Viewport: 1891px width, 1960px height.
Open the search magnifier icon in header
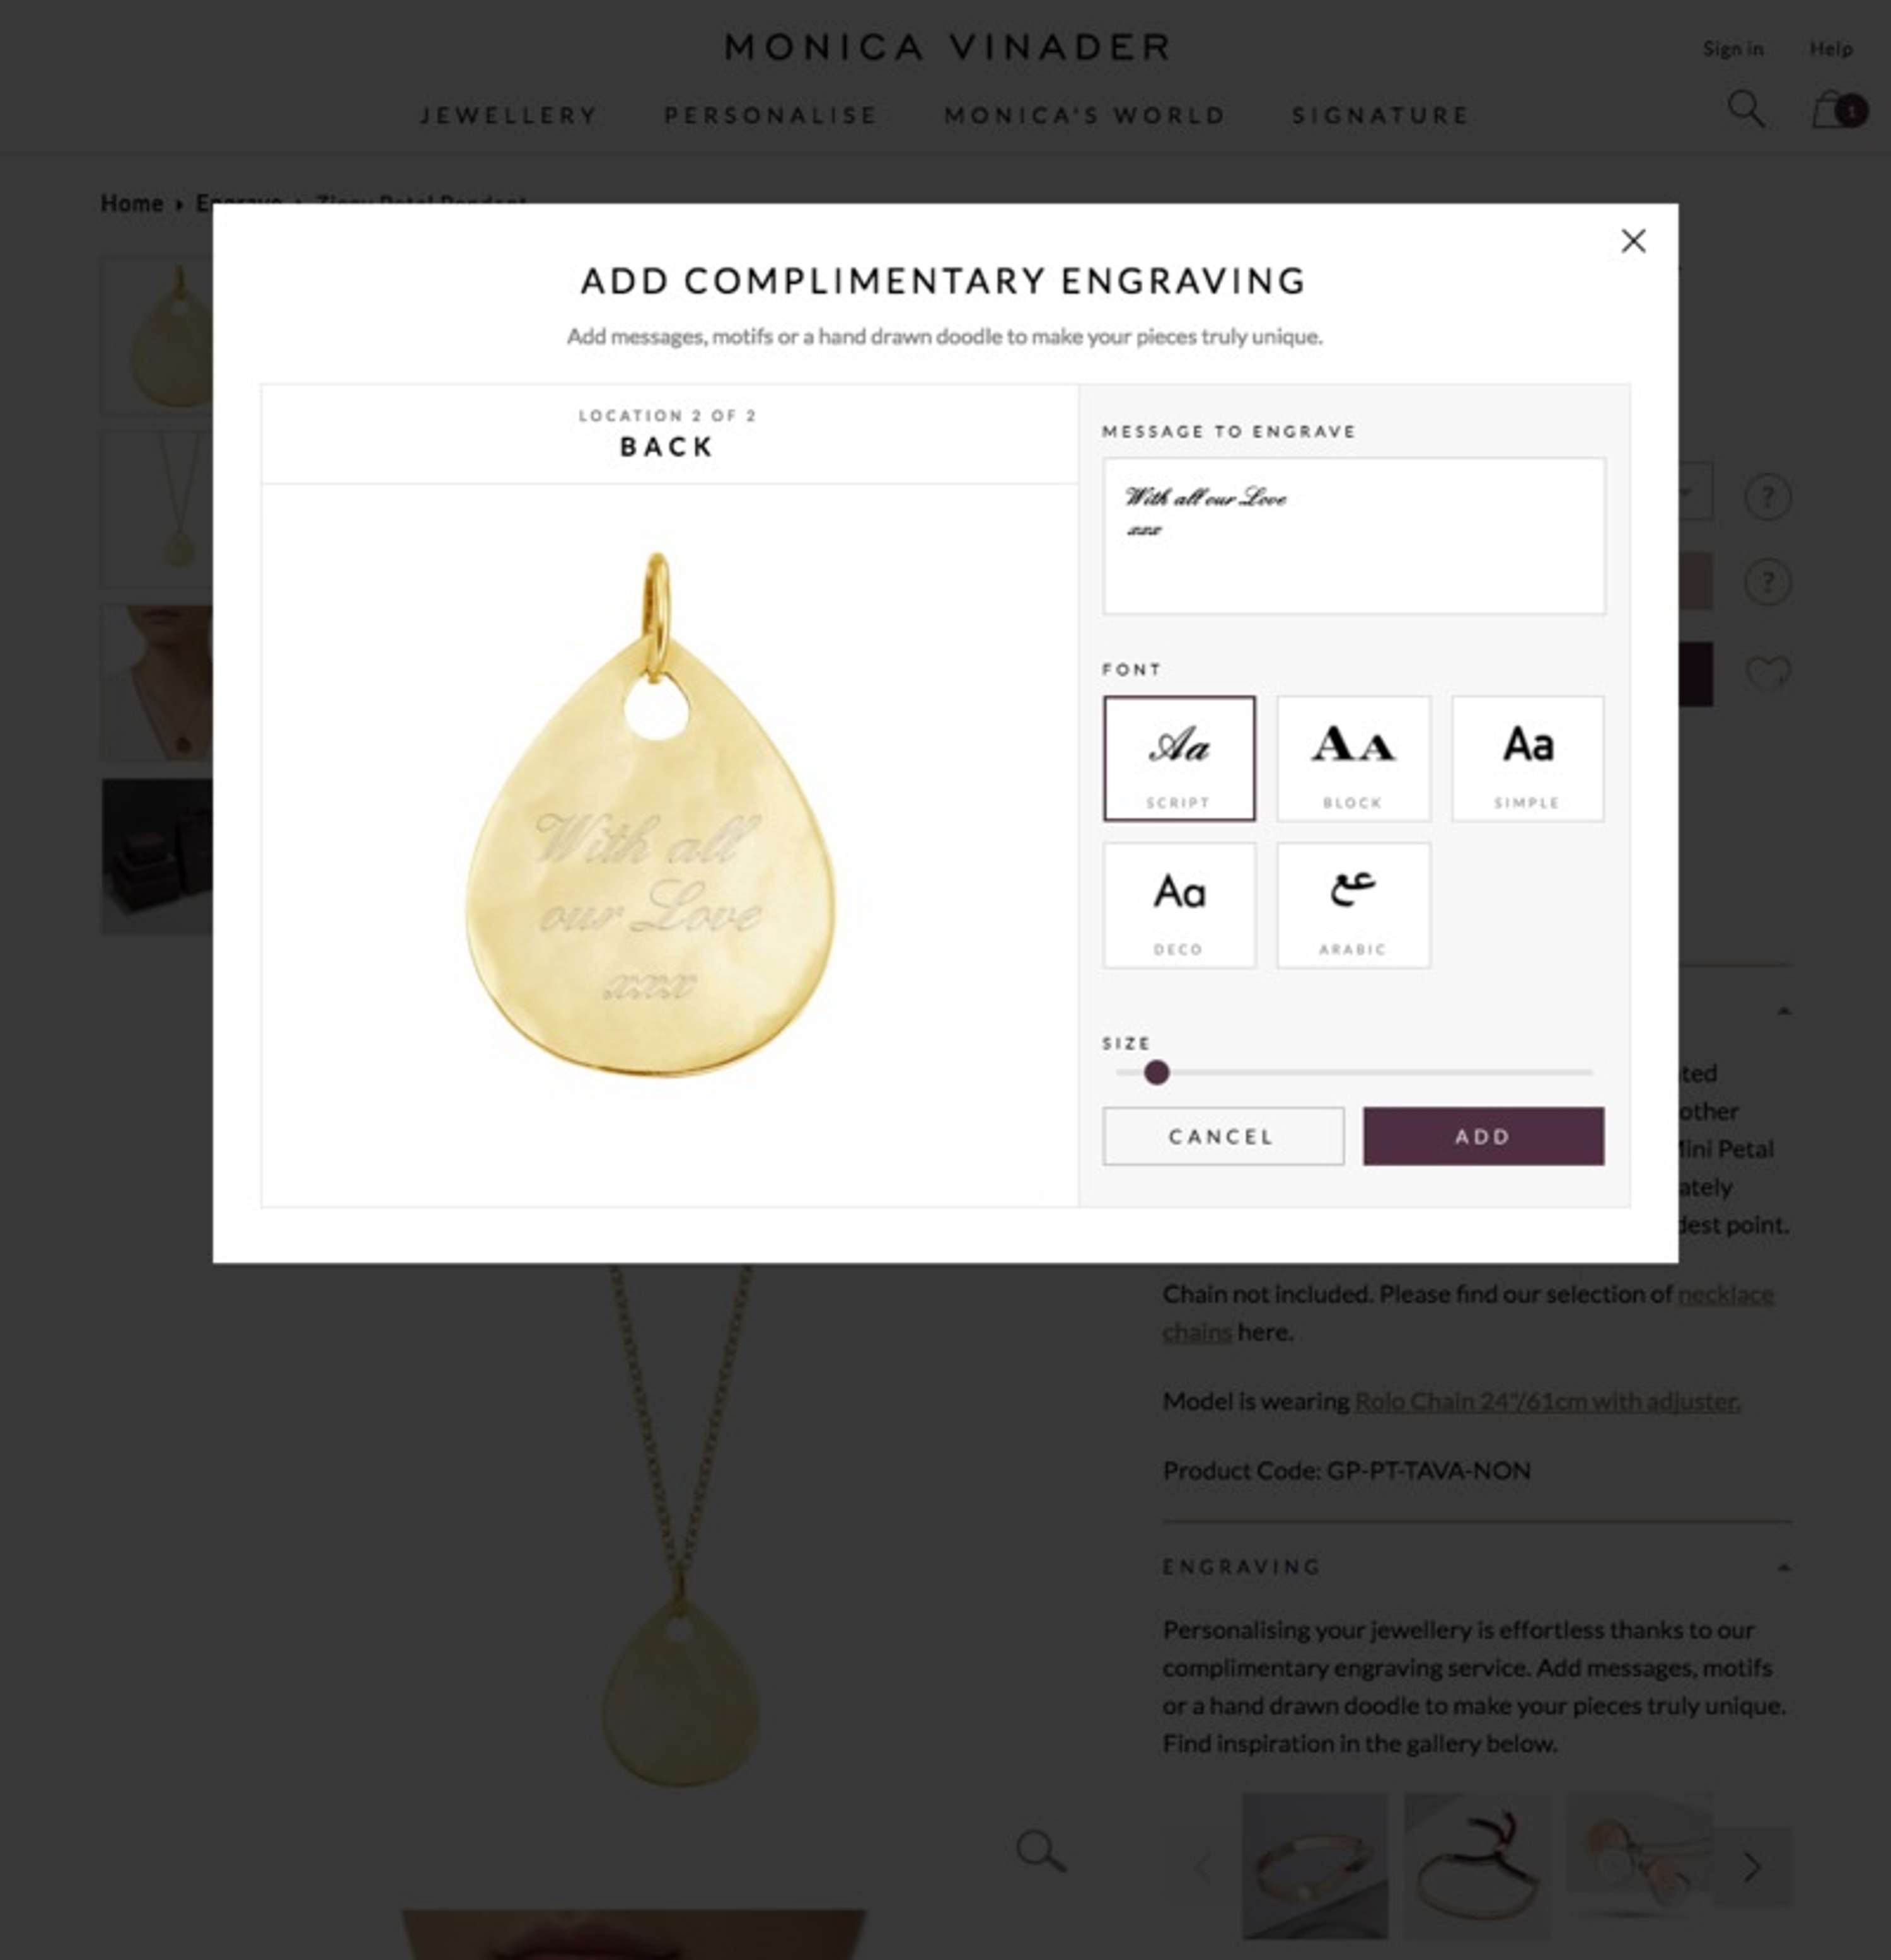[x=1746, y=108]
